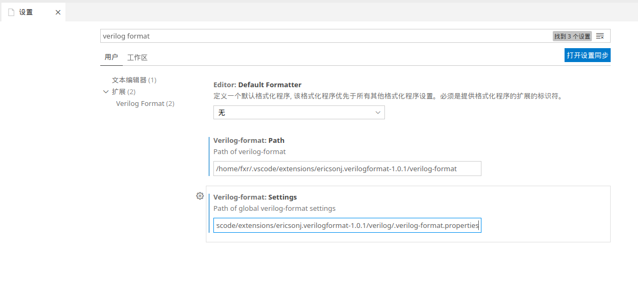Click the Verilog-format: Settings heading
Viewport: 638px width, 290px height.
click(x=255, y=197)
